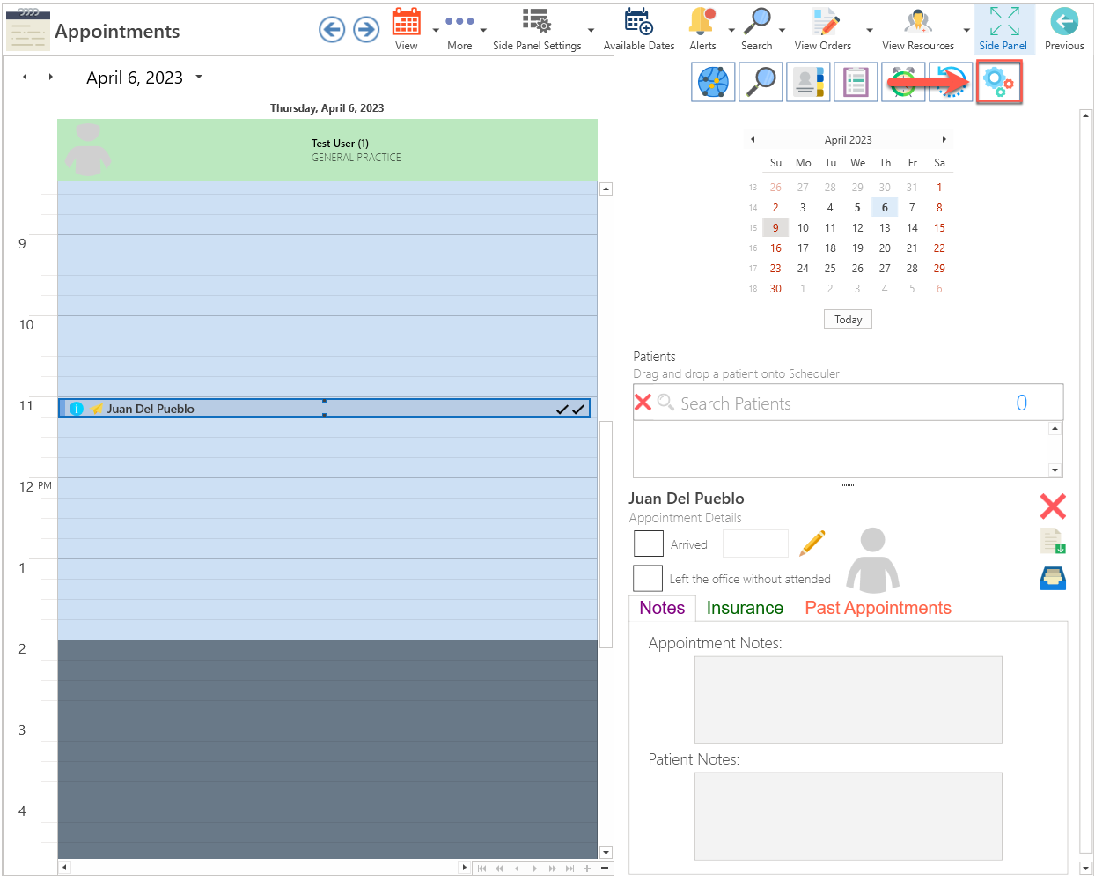Image resolution: width=1095 pixels, height=880 pixels.
Task: Click the info icon on Juan Del Pueblo appointment
Action: click(x=77, y=409)
